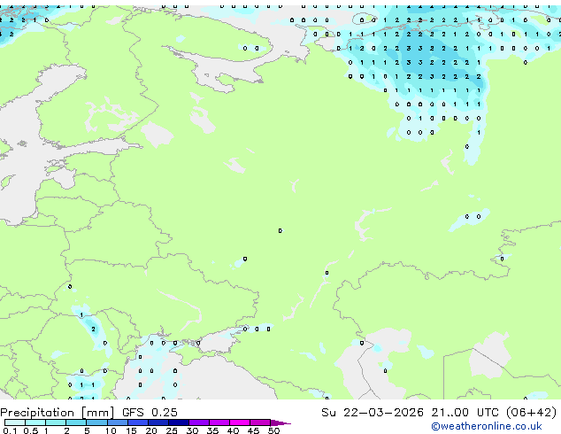This screenshot has width=561, height=434.
Task: Click the '45' legend scale label
Action: (x=253, y=430)
